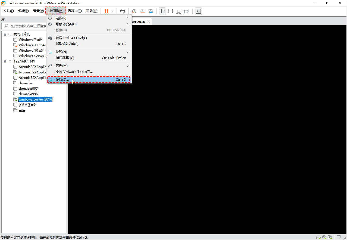Open the power dropdown arrow beside pause
Screen dimensions: 347x240
click(112, 11)
